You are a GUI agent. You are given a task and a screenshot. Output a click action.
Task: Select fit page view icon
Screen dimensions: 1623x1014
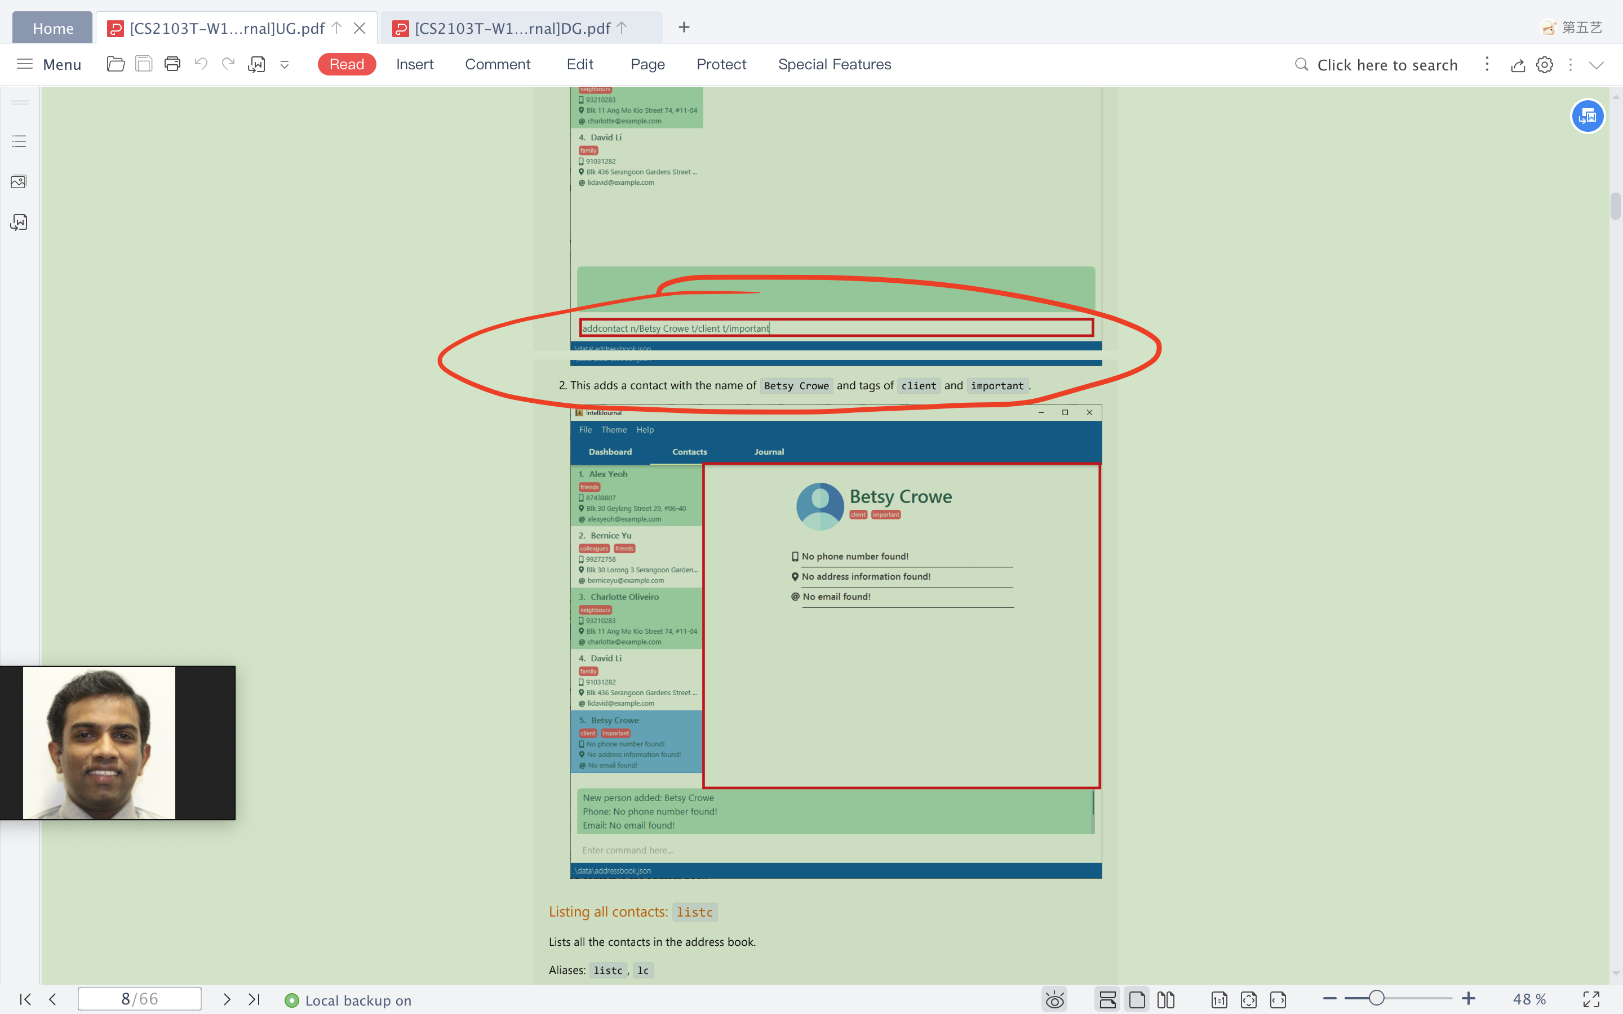pyautogui.click(x=1249, y=999)
